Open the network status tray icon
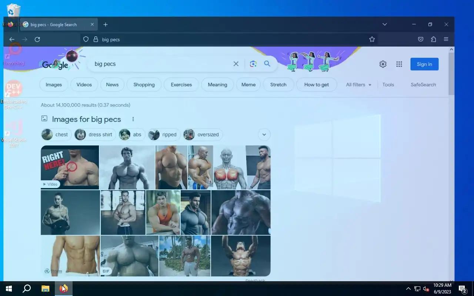This screenshot has width=474, height=296. point(417,289)
